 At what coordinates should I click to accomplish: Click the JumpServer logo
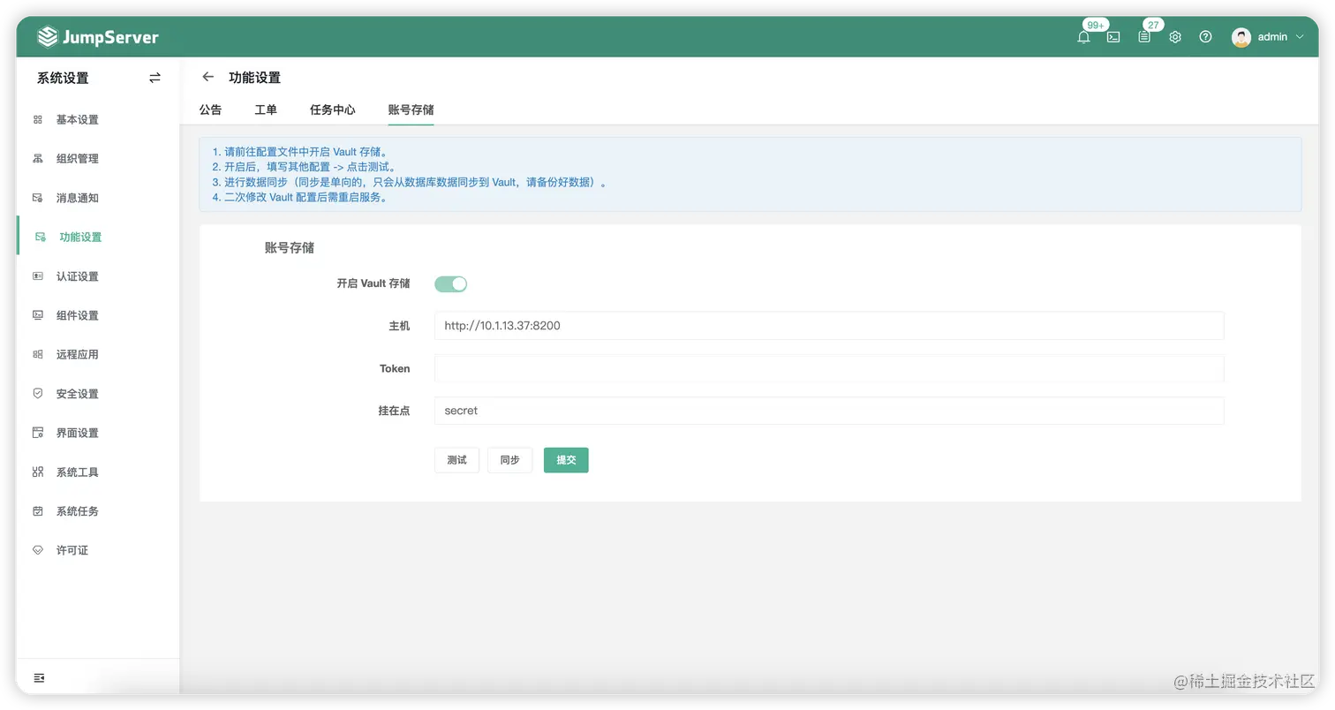pyautogui.click(x=98, y=37)
